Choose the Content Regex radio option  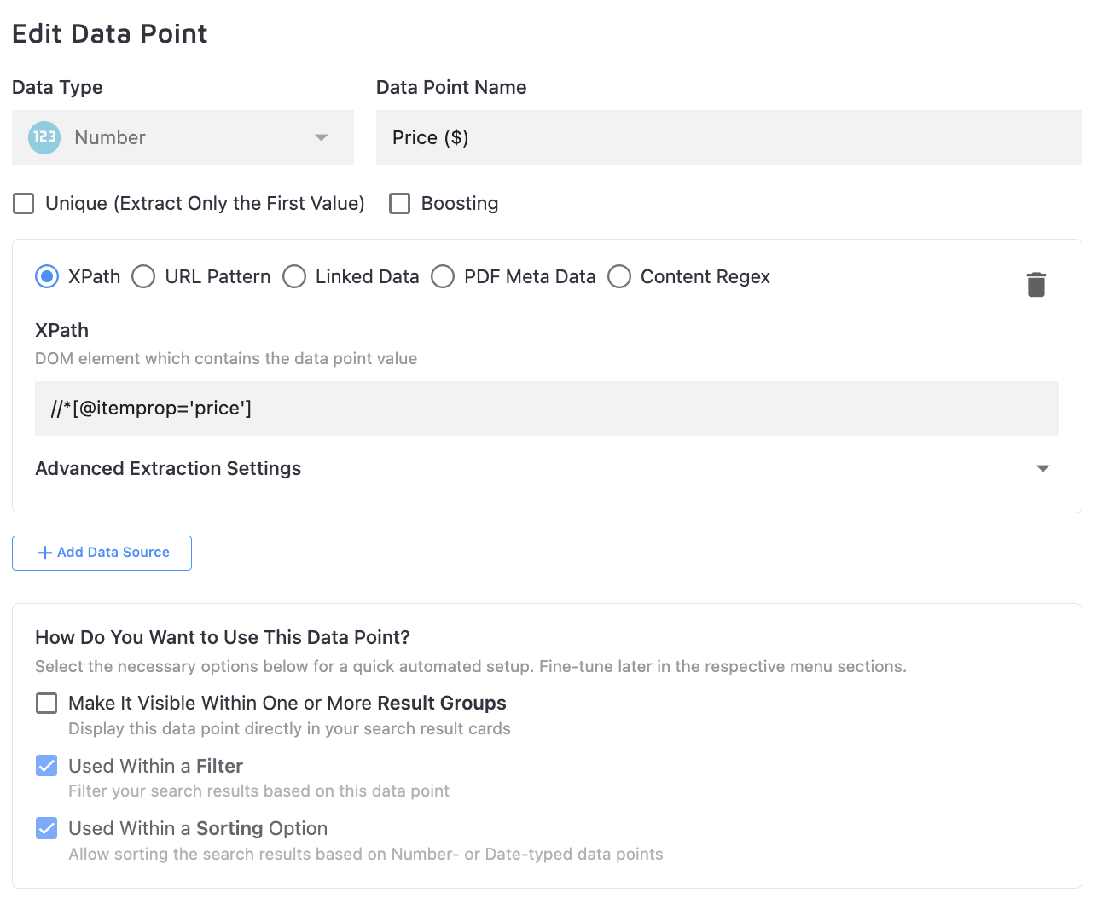click(x=619, y=276)
